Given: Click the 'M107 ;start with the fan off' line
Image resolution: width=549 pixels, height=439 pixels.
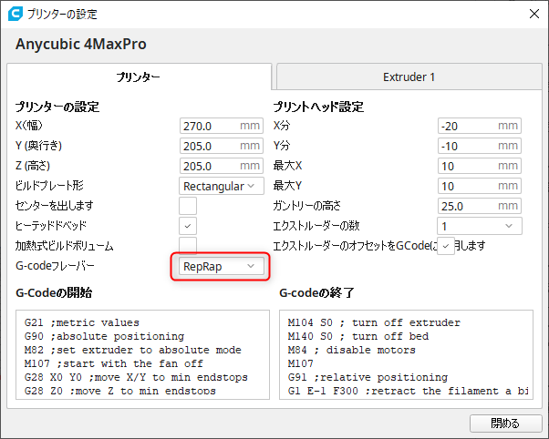Looking at the screenshot, I should click(x=113, y=363).
